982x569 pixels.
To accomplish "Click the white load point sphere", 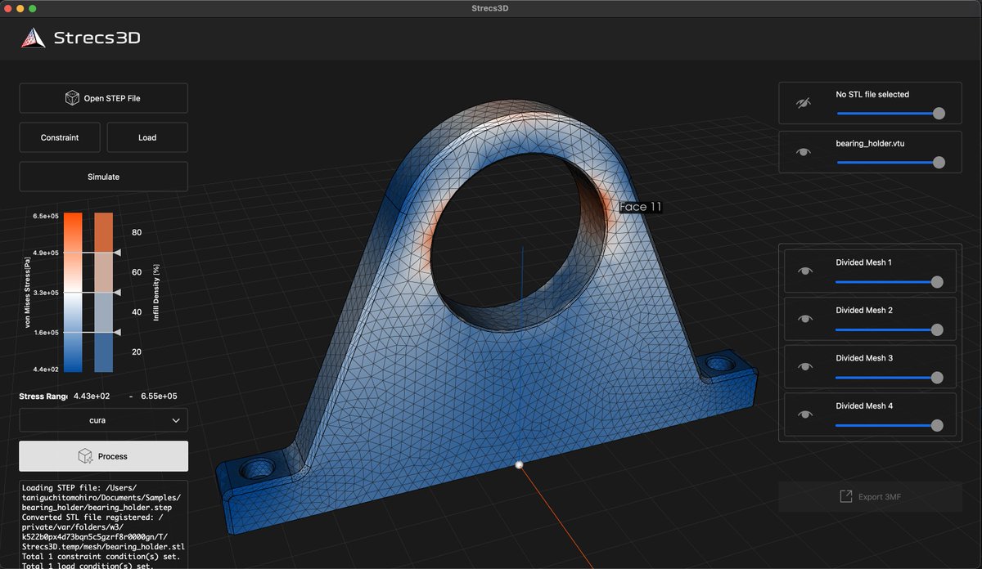I will [x=519, y=465].
